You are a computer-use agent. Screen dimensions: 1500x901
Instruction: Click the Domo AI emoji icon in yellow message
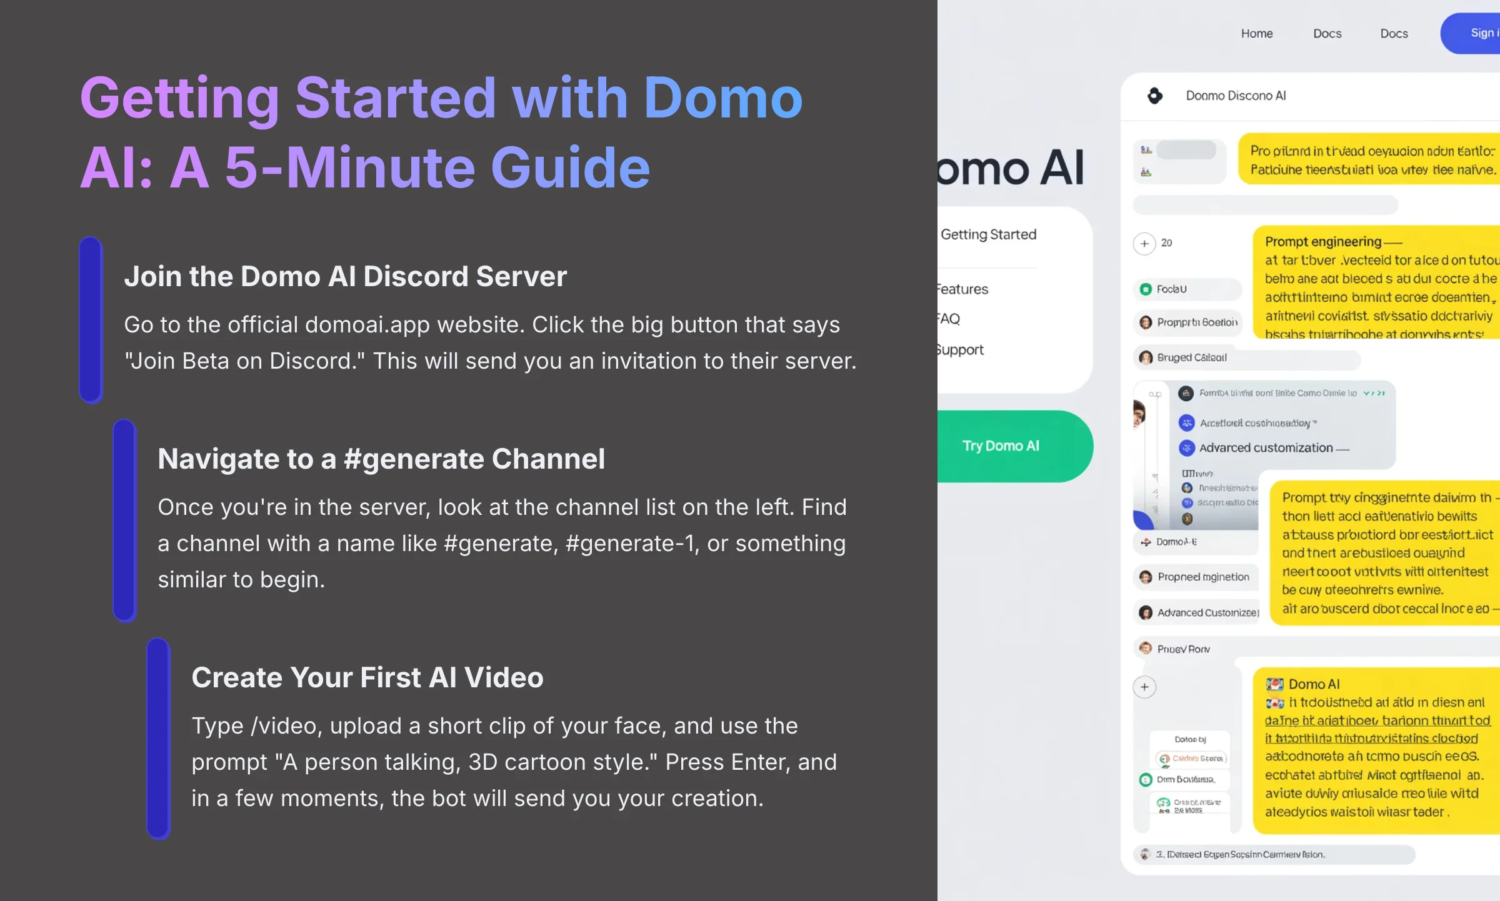point(1274,684)
